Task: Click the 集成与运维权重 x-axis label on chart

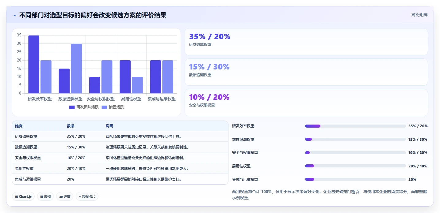Action: click(x=162, y=99)
